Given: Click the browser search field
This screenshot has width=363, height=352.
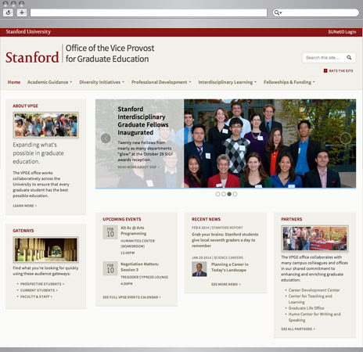Looking at the screenshot, I should 316,13.
